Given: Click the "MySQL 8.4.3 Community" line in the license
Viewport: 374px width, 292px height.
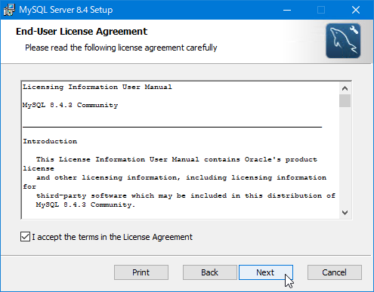Looking at the screenshot, I should 70,105.
